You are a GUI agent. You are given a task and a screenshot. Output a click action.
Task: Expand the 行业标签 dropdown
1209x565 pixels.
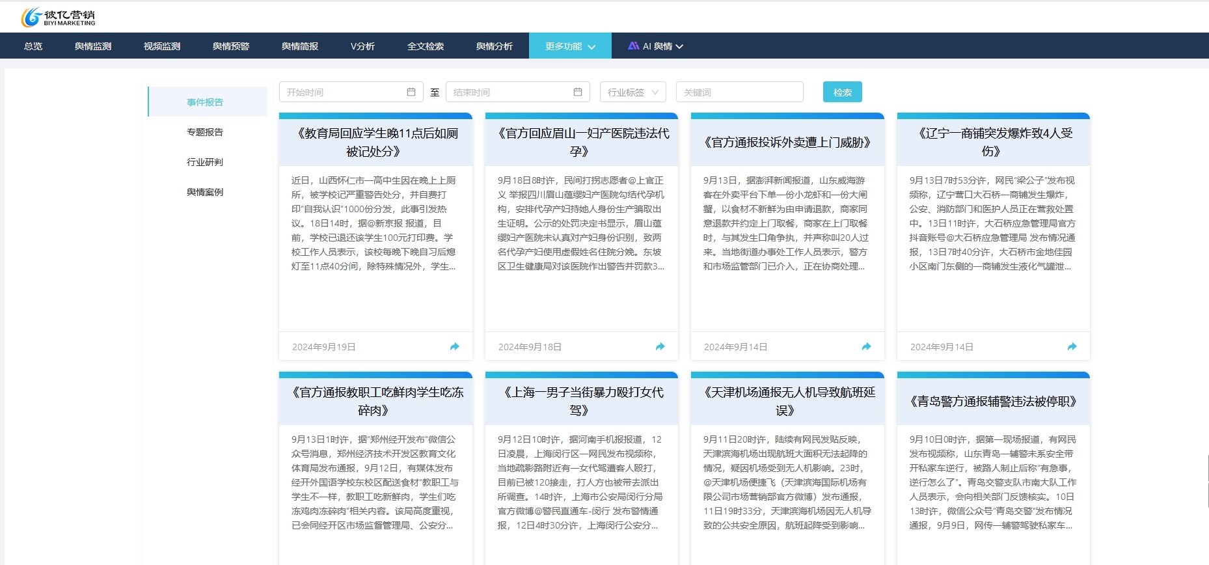(x=632, y=92)
